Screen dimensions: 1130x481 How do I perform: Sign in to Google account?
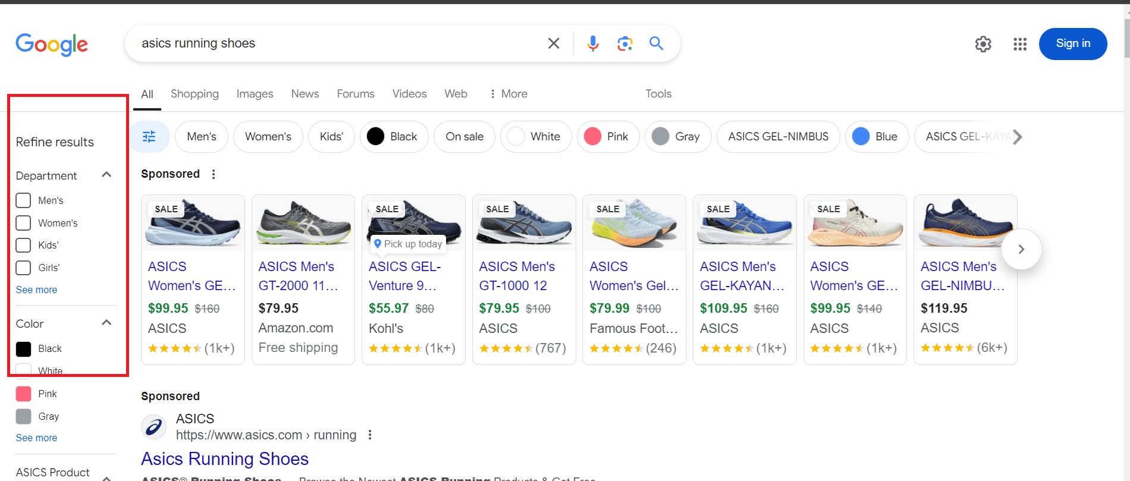click(x=1073, y=44)
